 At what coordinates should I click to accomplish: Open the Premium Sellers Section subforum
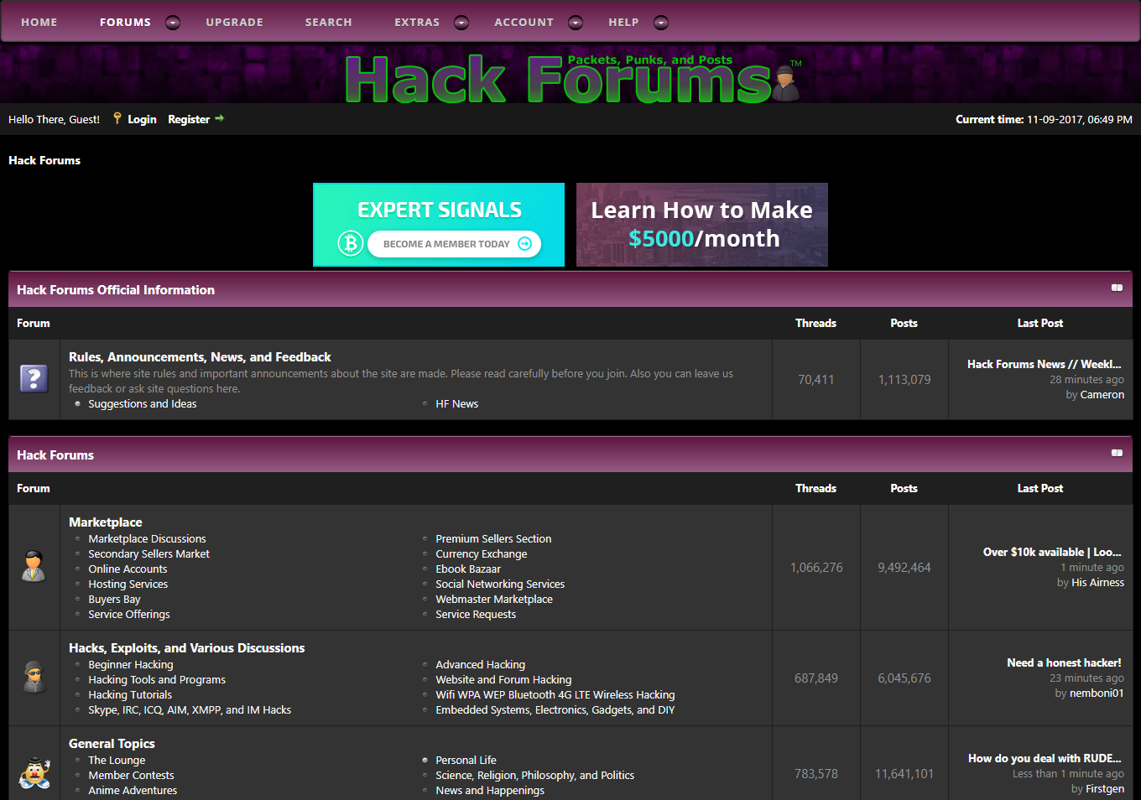coord(493,539)
